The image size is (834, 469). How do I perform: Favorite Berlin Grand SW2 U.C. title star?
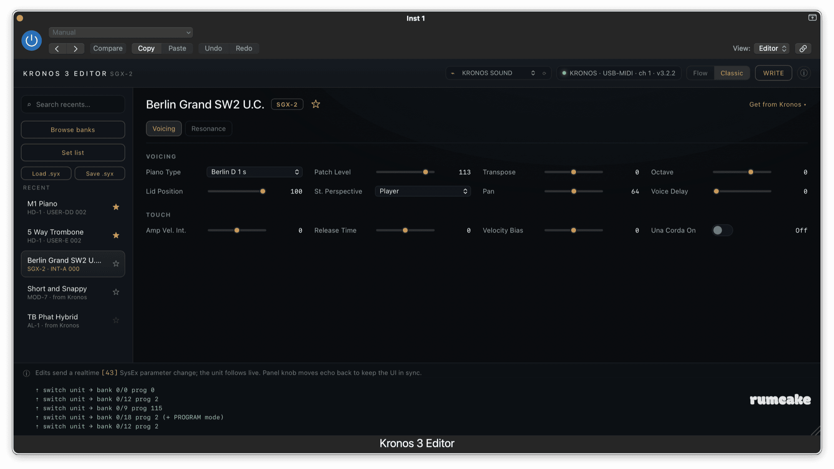pyautogui.click(x=316, y=104)
